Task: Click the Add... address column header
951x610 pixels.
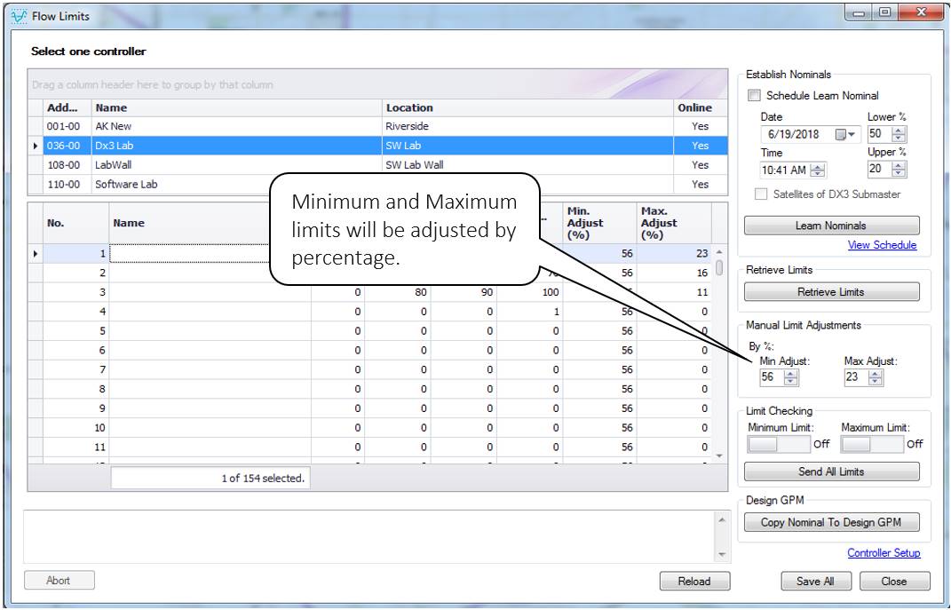Action: [x=67, y=108]
